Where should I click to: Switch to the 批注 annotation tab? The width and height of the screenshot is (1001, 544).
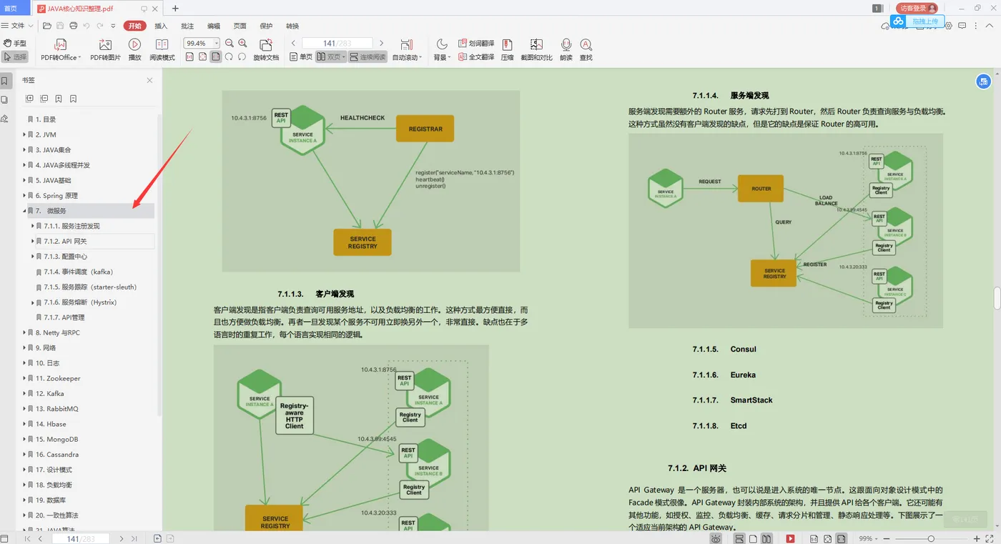(x=187, y=26)
